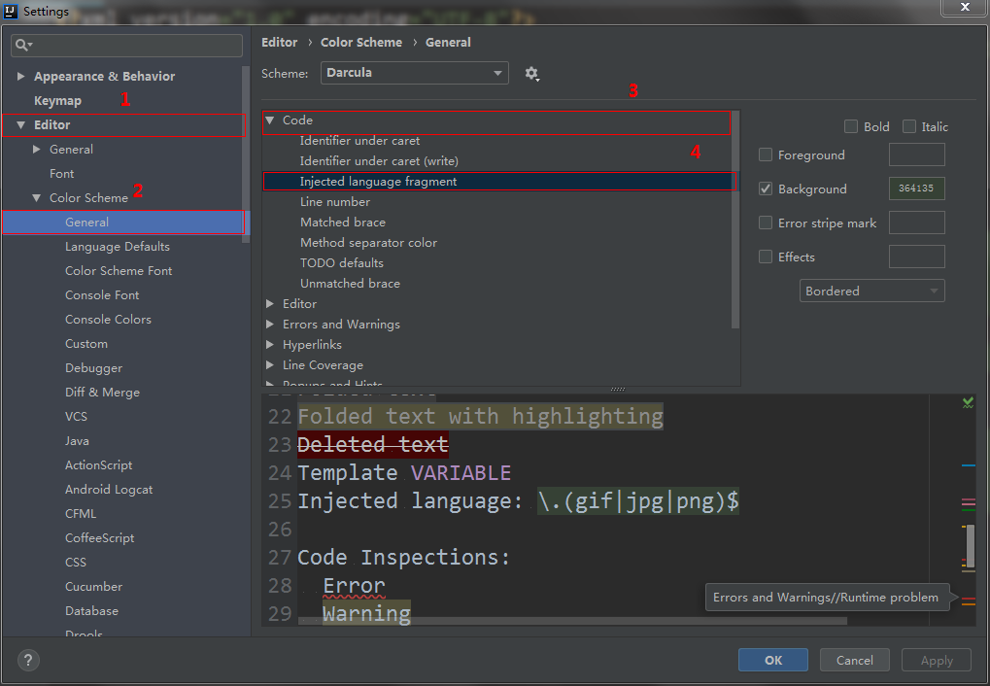The height and width of the screenshot is (686, 990).
Task: Open Java color scheme page
Action: coord(77,441)
